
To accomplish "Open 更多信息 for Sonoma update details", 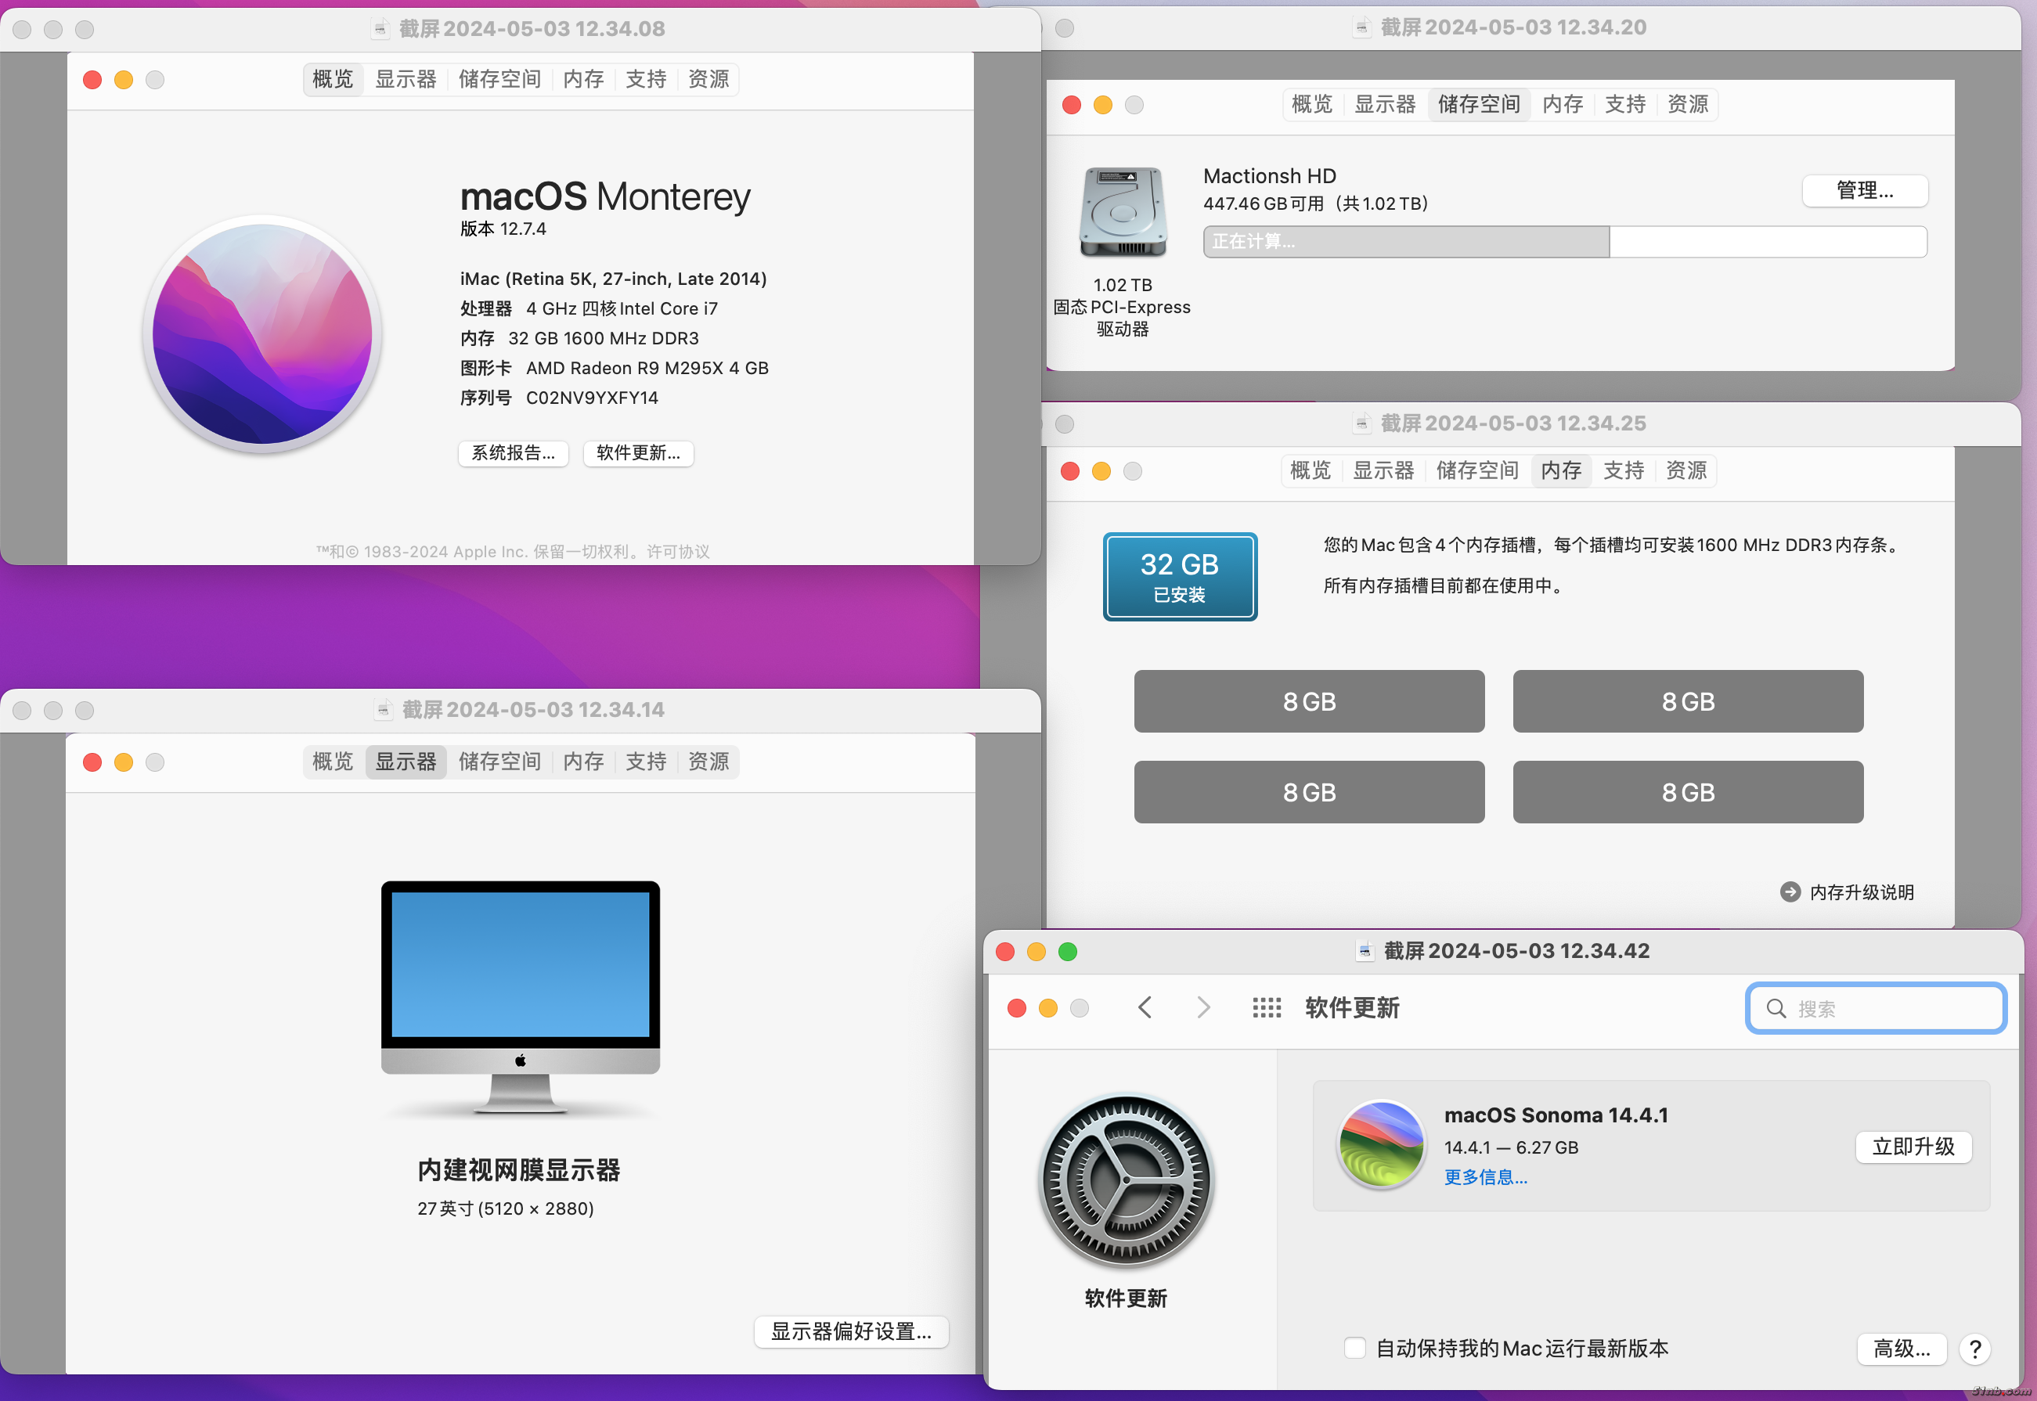I will [x=1486, y=1177].
